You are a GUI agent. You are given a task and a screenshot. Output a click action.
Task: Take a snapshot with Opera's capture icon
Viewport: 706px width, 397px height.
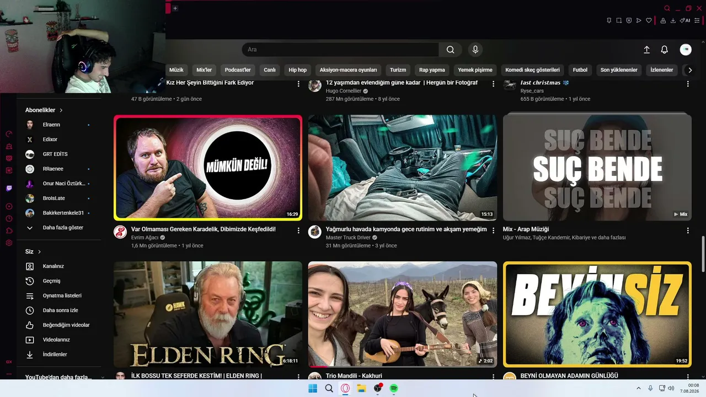tap(619, 20)
